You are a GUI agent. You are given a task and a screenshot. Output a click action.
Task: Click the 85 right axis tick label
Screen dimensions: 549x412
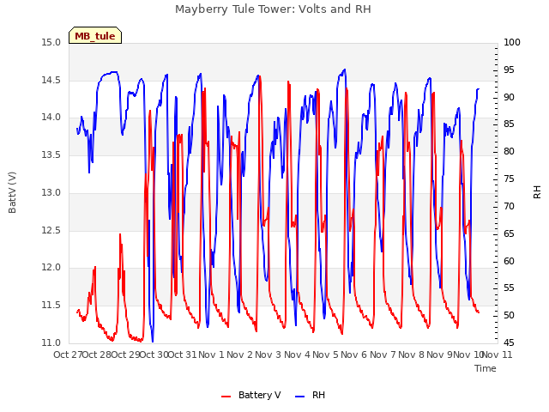tap(509, 124)
